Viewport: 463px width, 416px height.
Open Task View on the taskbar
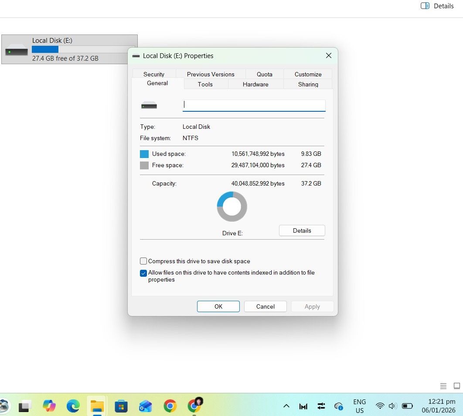[x=25, y=406]
